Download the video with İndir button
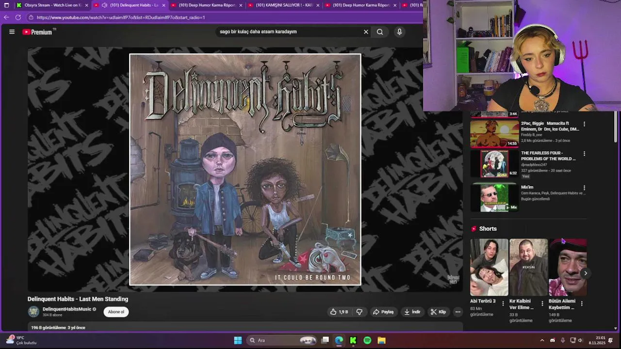 (412, 312)
